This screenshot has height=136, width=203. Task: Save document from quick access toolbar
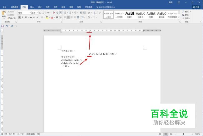pyautogui.click(x=2, y=26)
